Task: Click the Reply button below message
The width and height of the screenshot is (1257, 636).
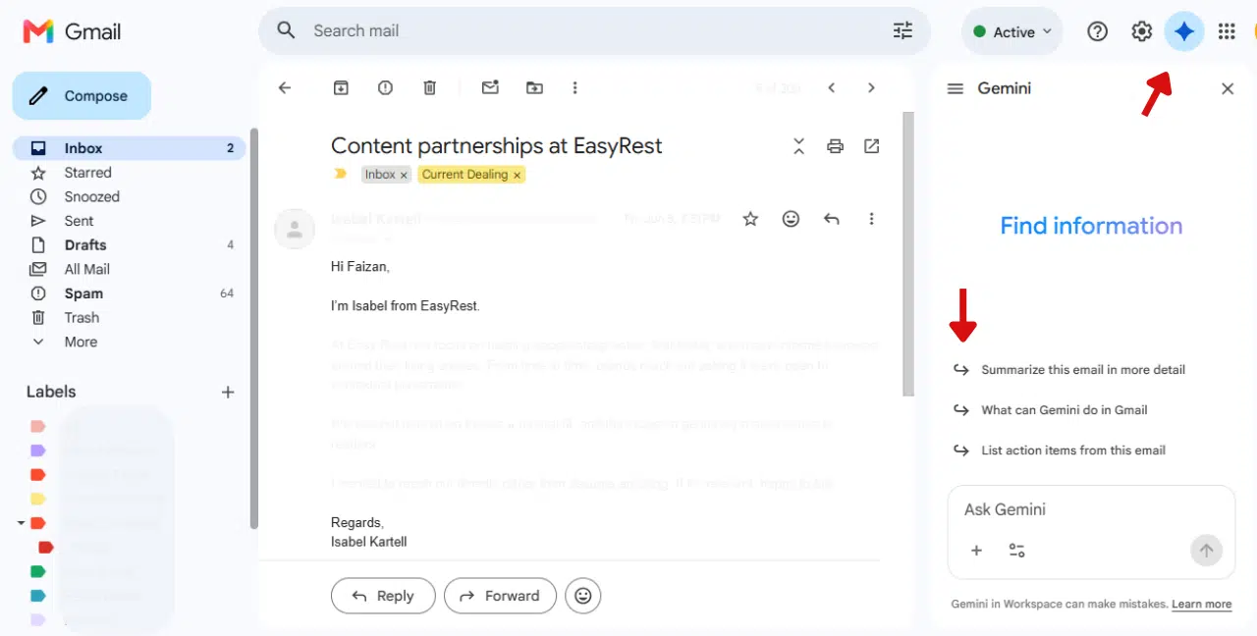Action: [383, 596]
